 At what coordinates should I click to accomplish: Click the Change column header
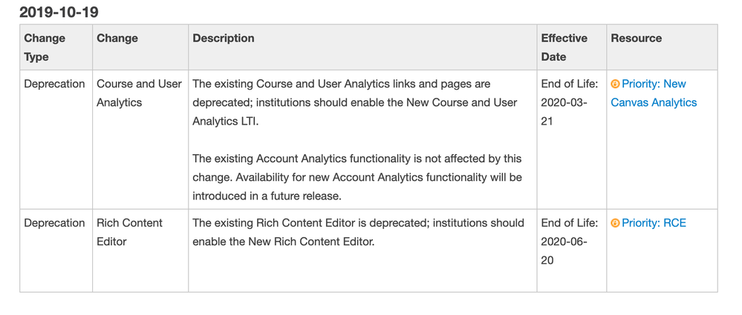[117, 39]
